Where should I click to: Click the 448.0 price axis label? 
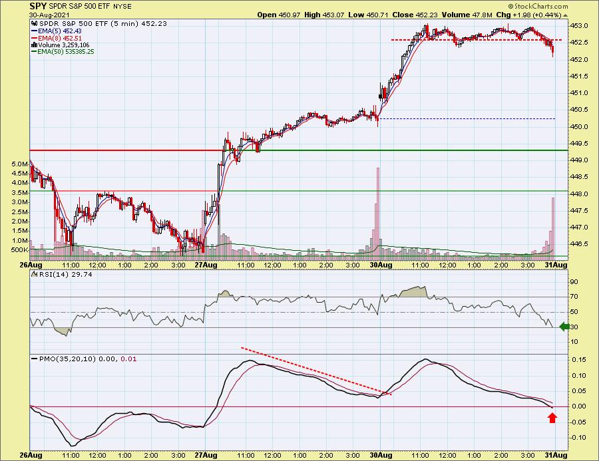point(579,194)
